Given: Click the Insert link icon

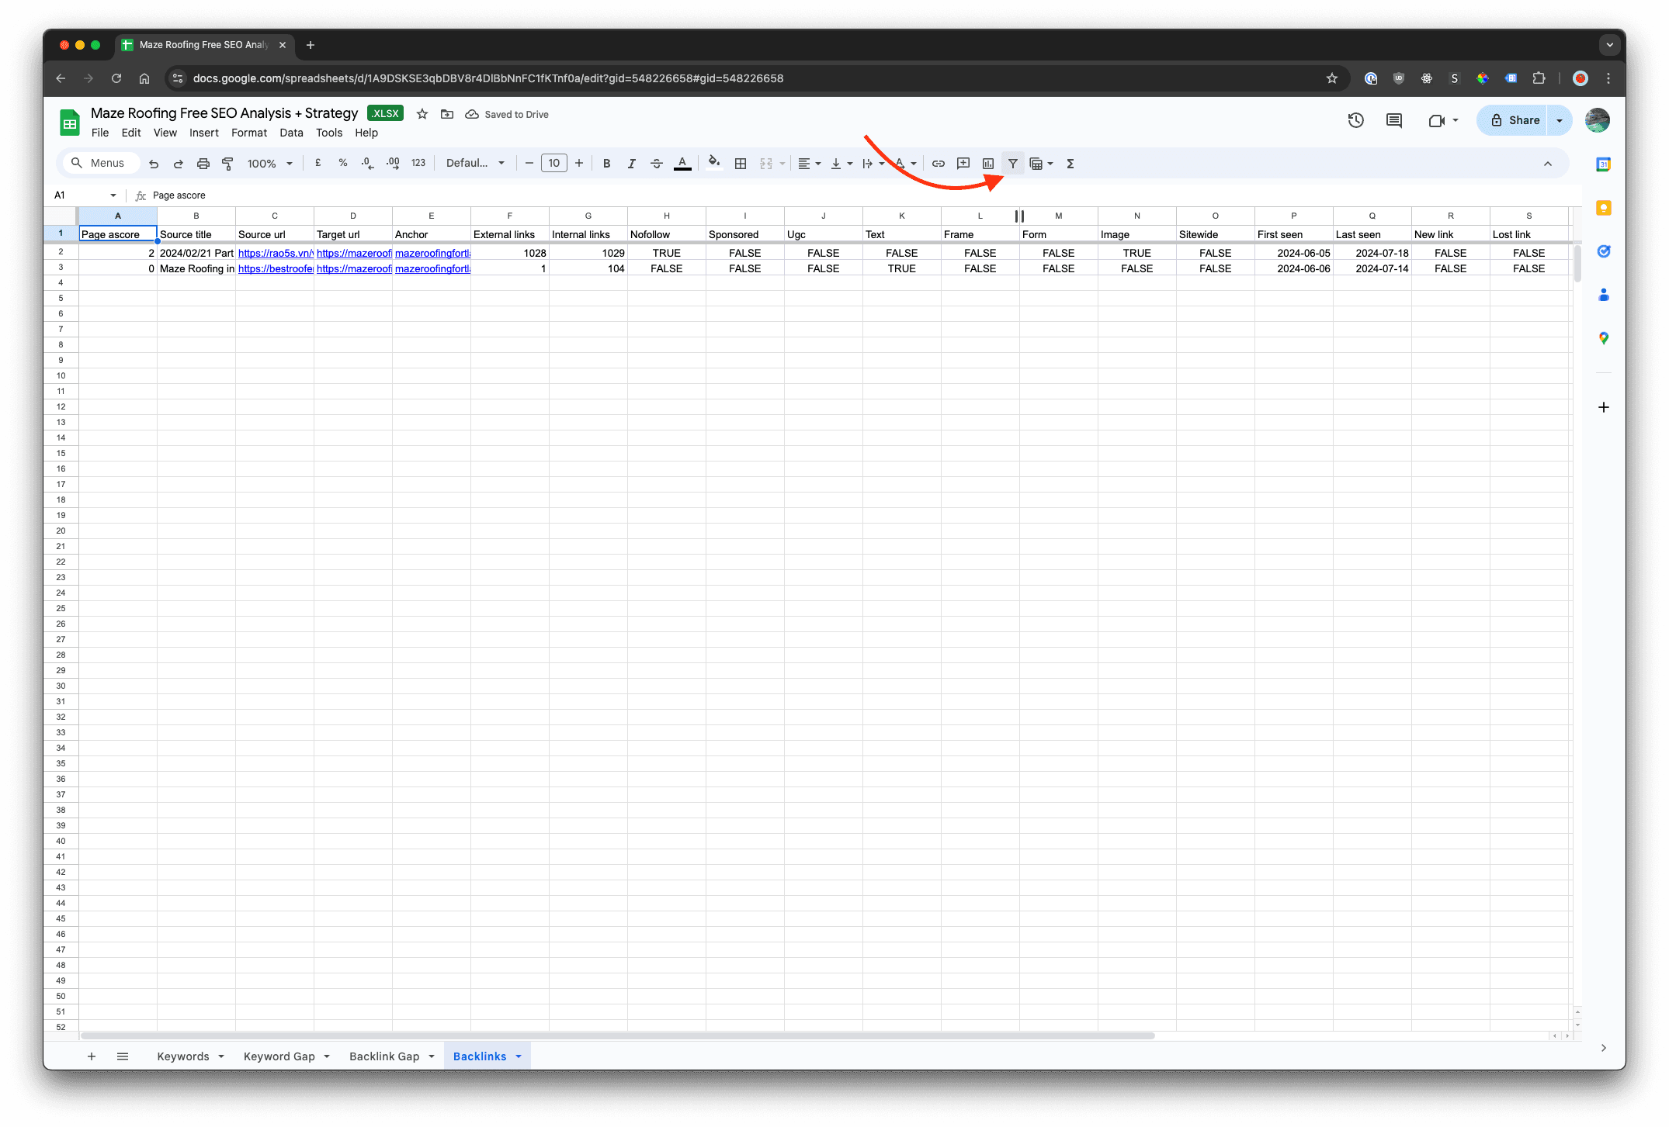Looking at the screenshot, I should pyautogui.click(x=939, y=164).
